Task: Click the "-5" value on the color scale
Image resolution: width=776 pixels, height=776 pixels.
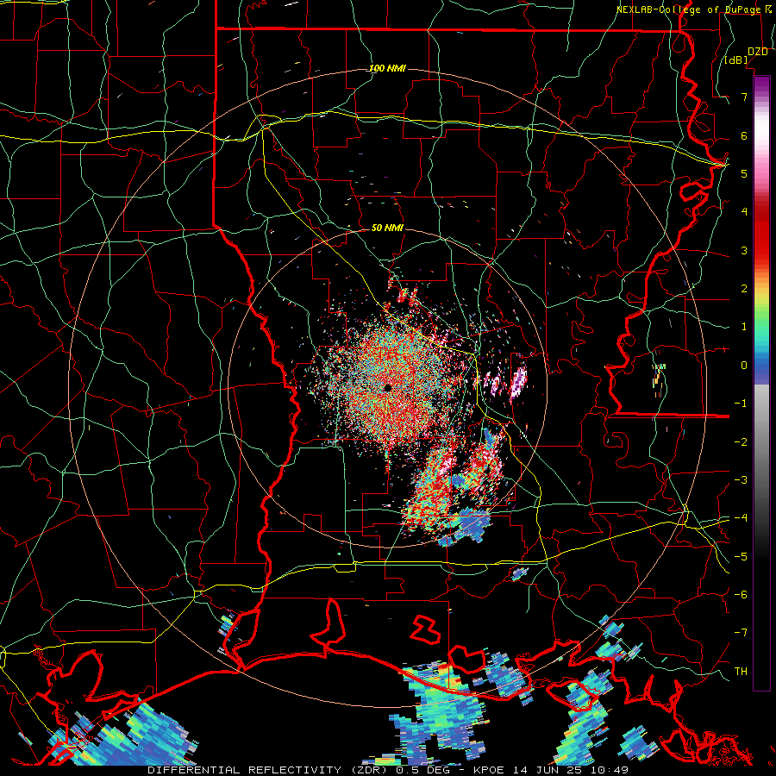Action: (x=741, y=556)
